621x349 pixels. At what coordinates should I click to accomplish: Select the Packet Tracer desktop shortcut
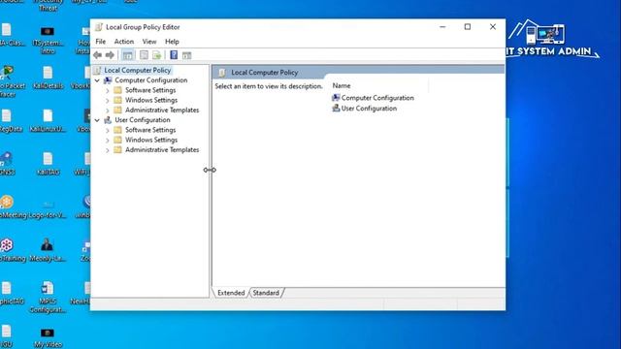click(x=9, y=81)
